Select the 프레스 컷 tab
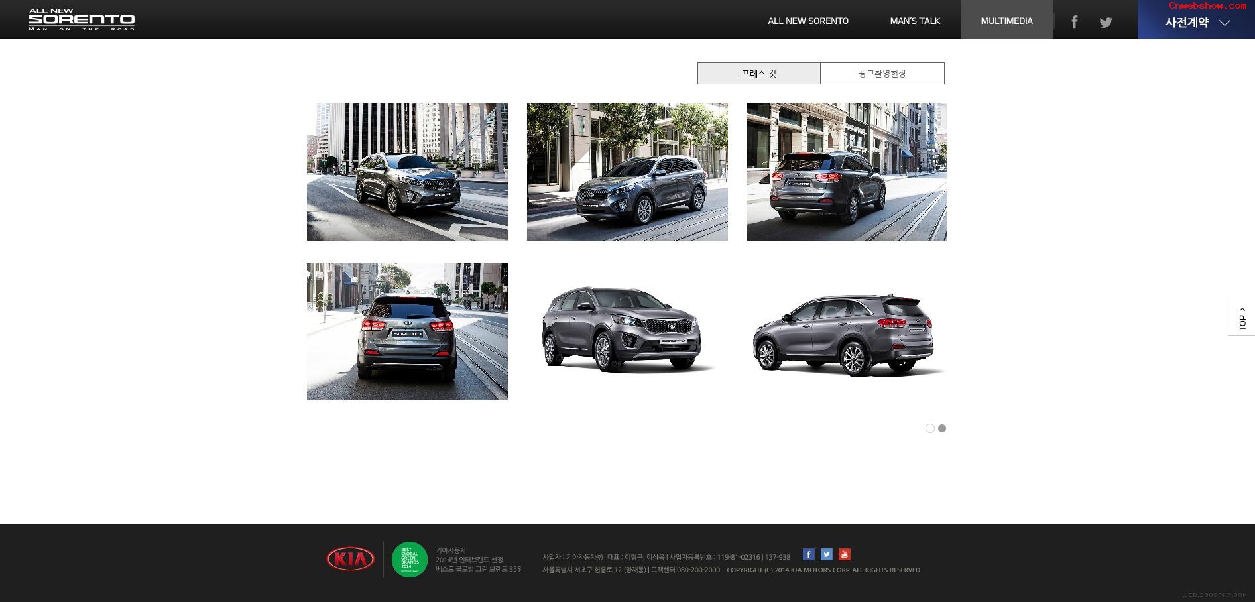Screen dimensions: 1255x602 [759, 74]
